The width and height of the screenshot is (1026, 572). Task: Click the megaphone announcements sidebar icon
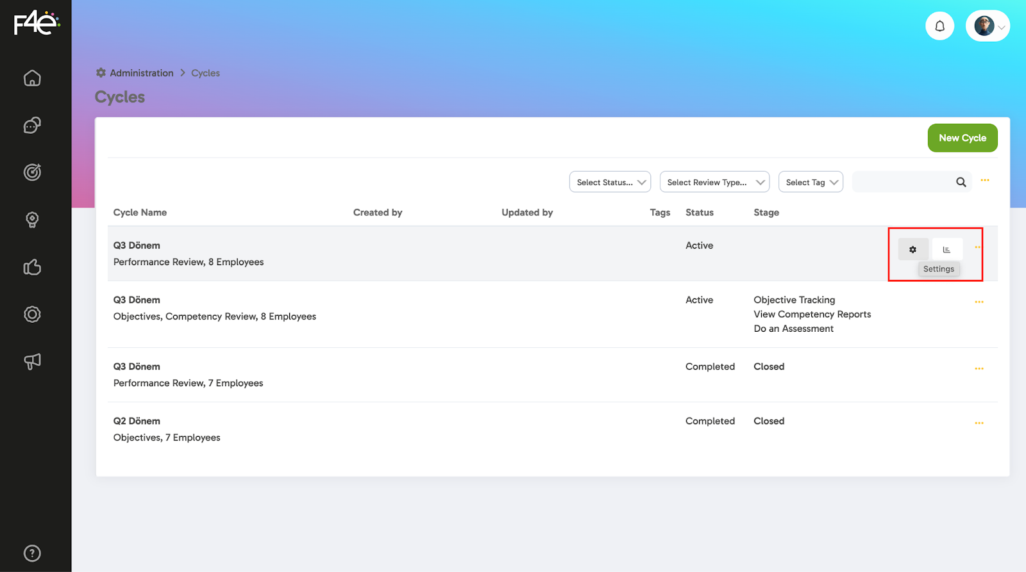point(32,361)
